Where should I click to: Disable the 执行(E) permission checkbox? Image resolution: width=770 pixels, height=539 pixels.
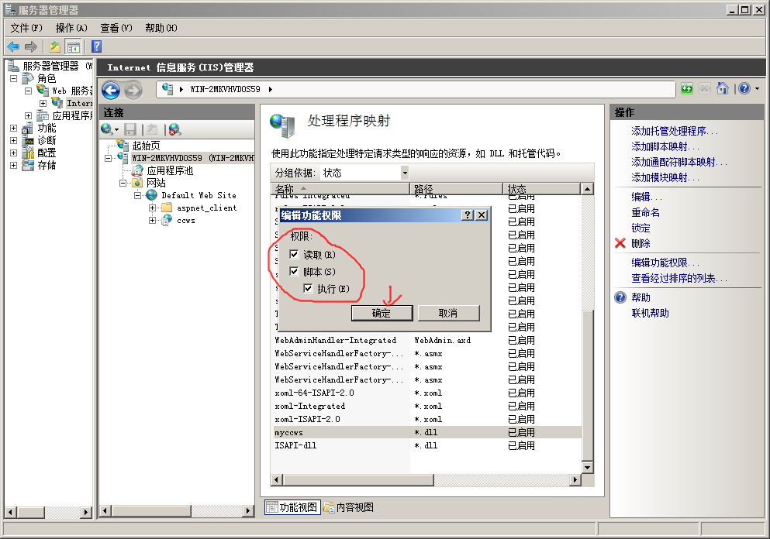tap(308, 289)
